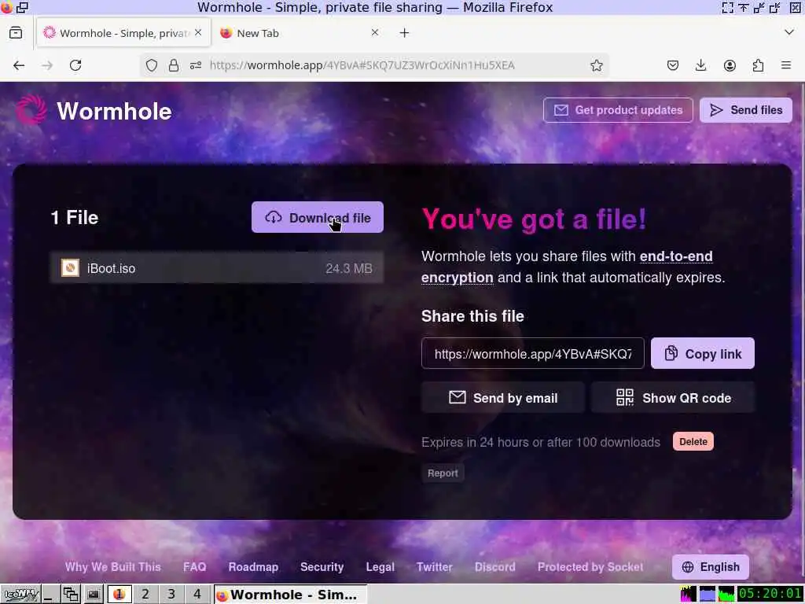Screen dimensions: 805x604
Task: Select the Wormhole browser tab
Action: 123,33
